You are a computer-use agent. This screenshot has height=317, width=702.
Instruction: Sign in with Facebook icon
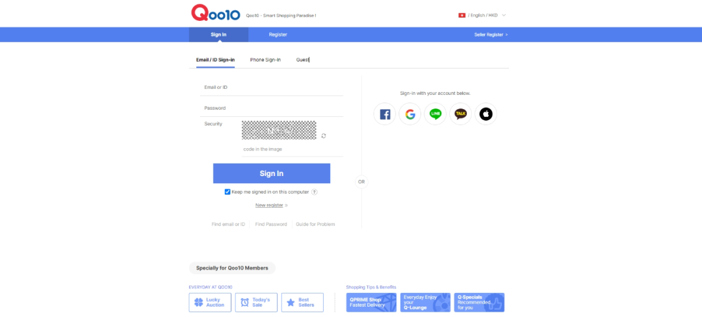tap(385, 114)
